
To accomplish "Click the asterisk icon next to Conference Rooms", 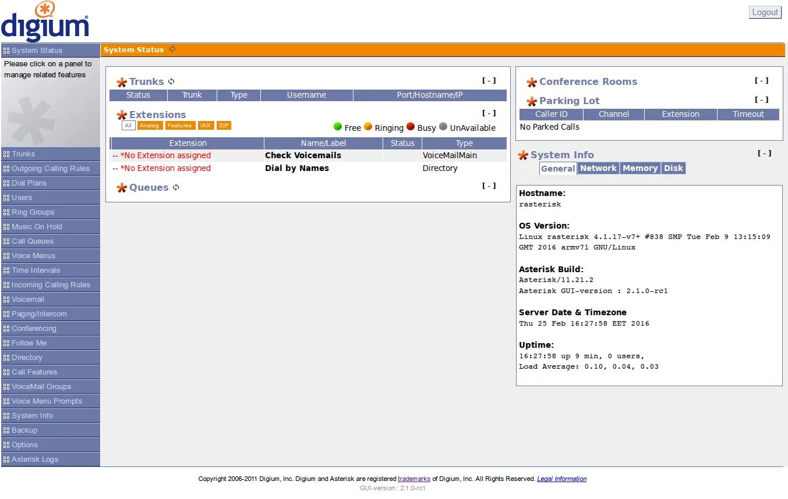I will pos(532,83).
